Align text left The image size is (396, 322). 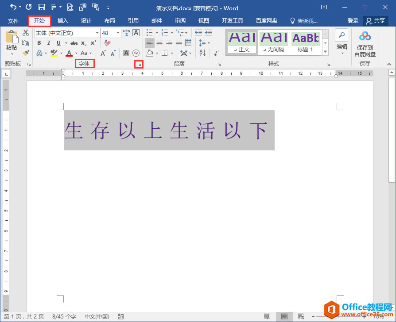tap(150, 43)
